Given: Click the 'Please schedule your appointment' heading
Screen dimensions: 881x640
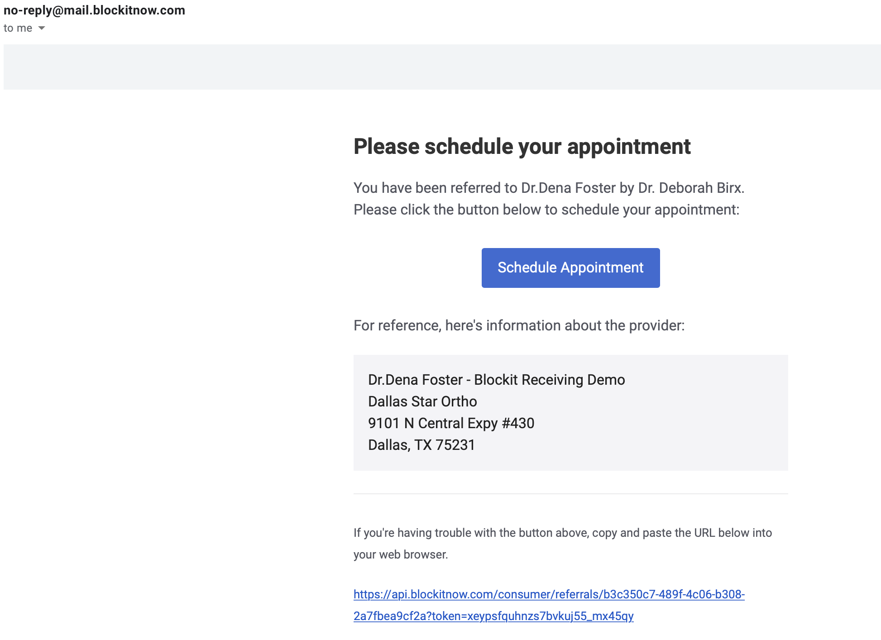Looking at the screenshot, I should pos(522,147).
